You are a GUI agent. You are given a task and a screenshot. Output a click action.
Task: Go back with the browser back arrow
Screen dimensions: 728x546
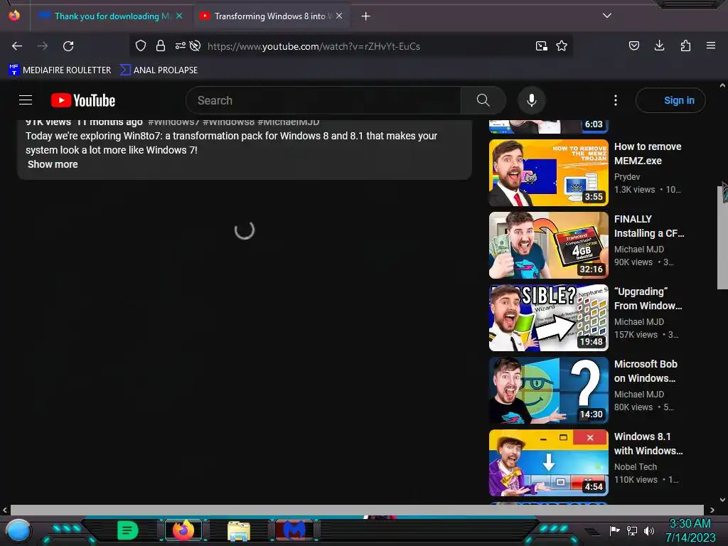(17, 46)
